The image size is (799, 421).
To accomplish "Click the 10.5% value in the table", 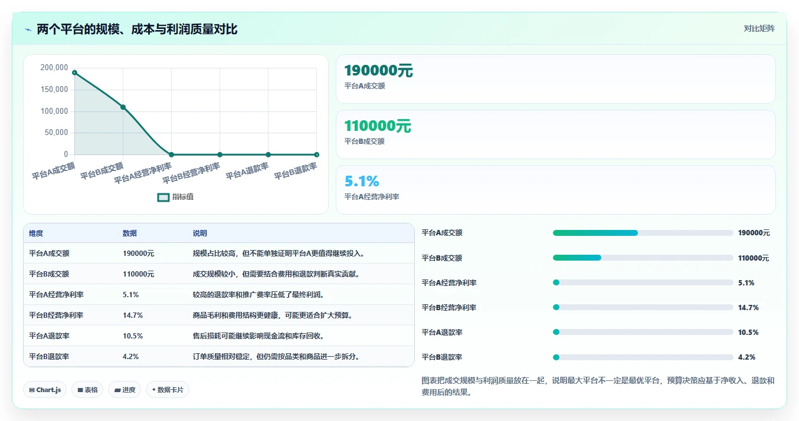I will [x=133, y=336].
